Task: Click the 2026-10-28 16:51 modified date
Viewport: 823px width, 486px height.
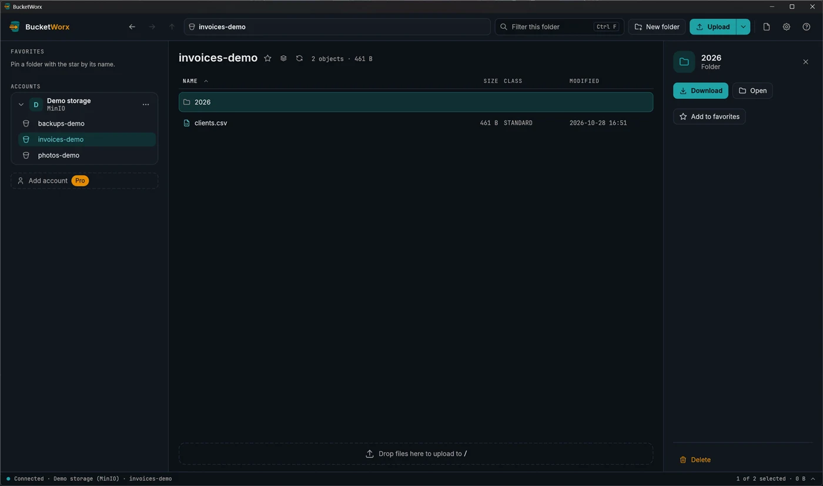Action: tap(598, 123)
